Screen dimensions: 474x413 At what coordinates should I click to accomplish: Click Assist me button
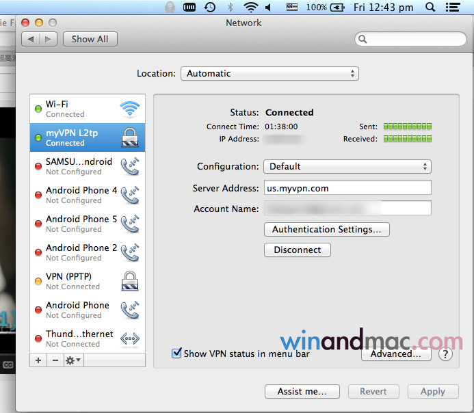coord(302,391)
